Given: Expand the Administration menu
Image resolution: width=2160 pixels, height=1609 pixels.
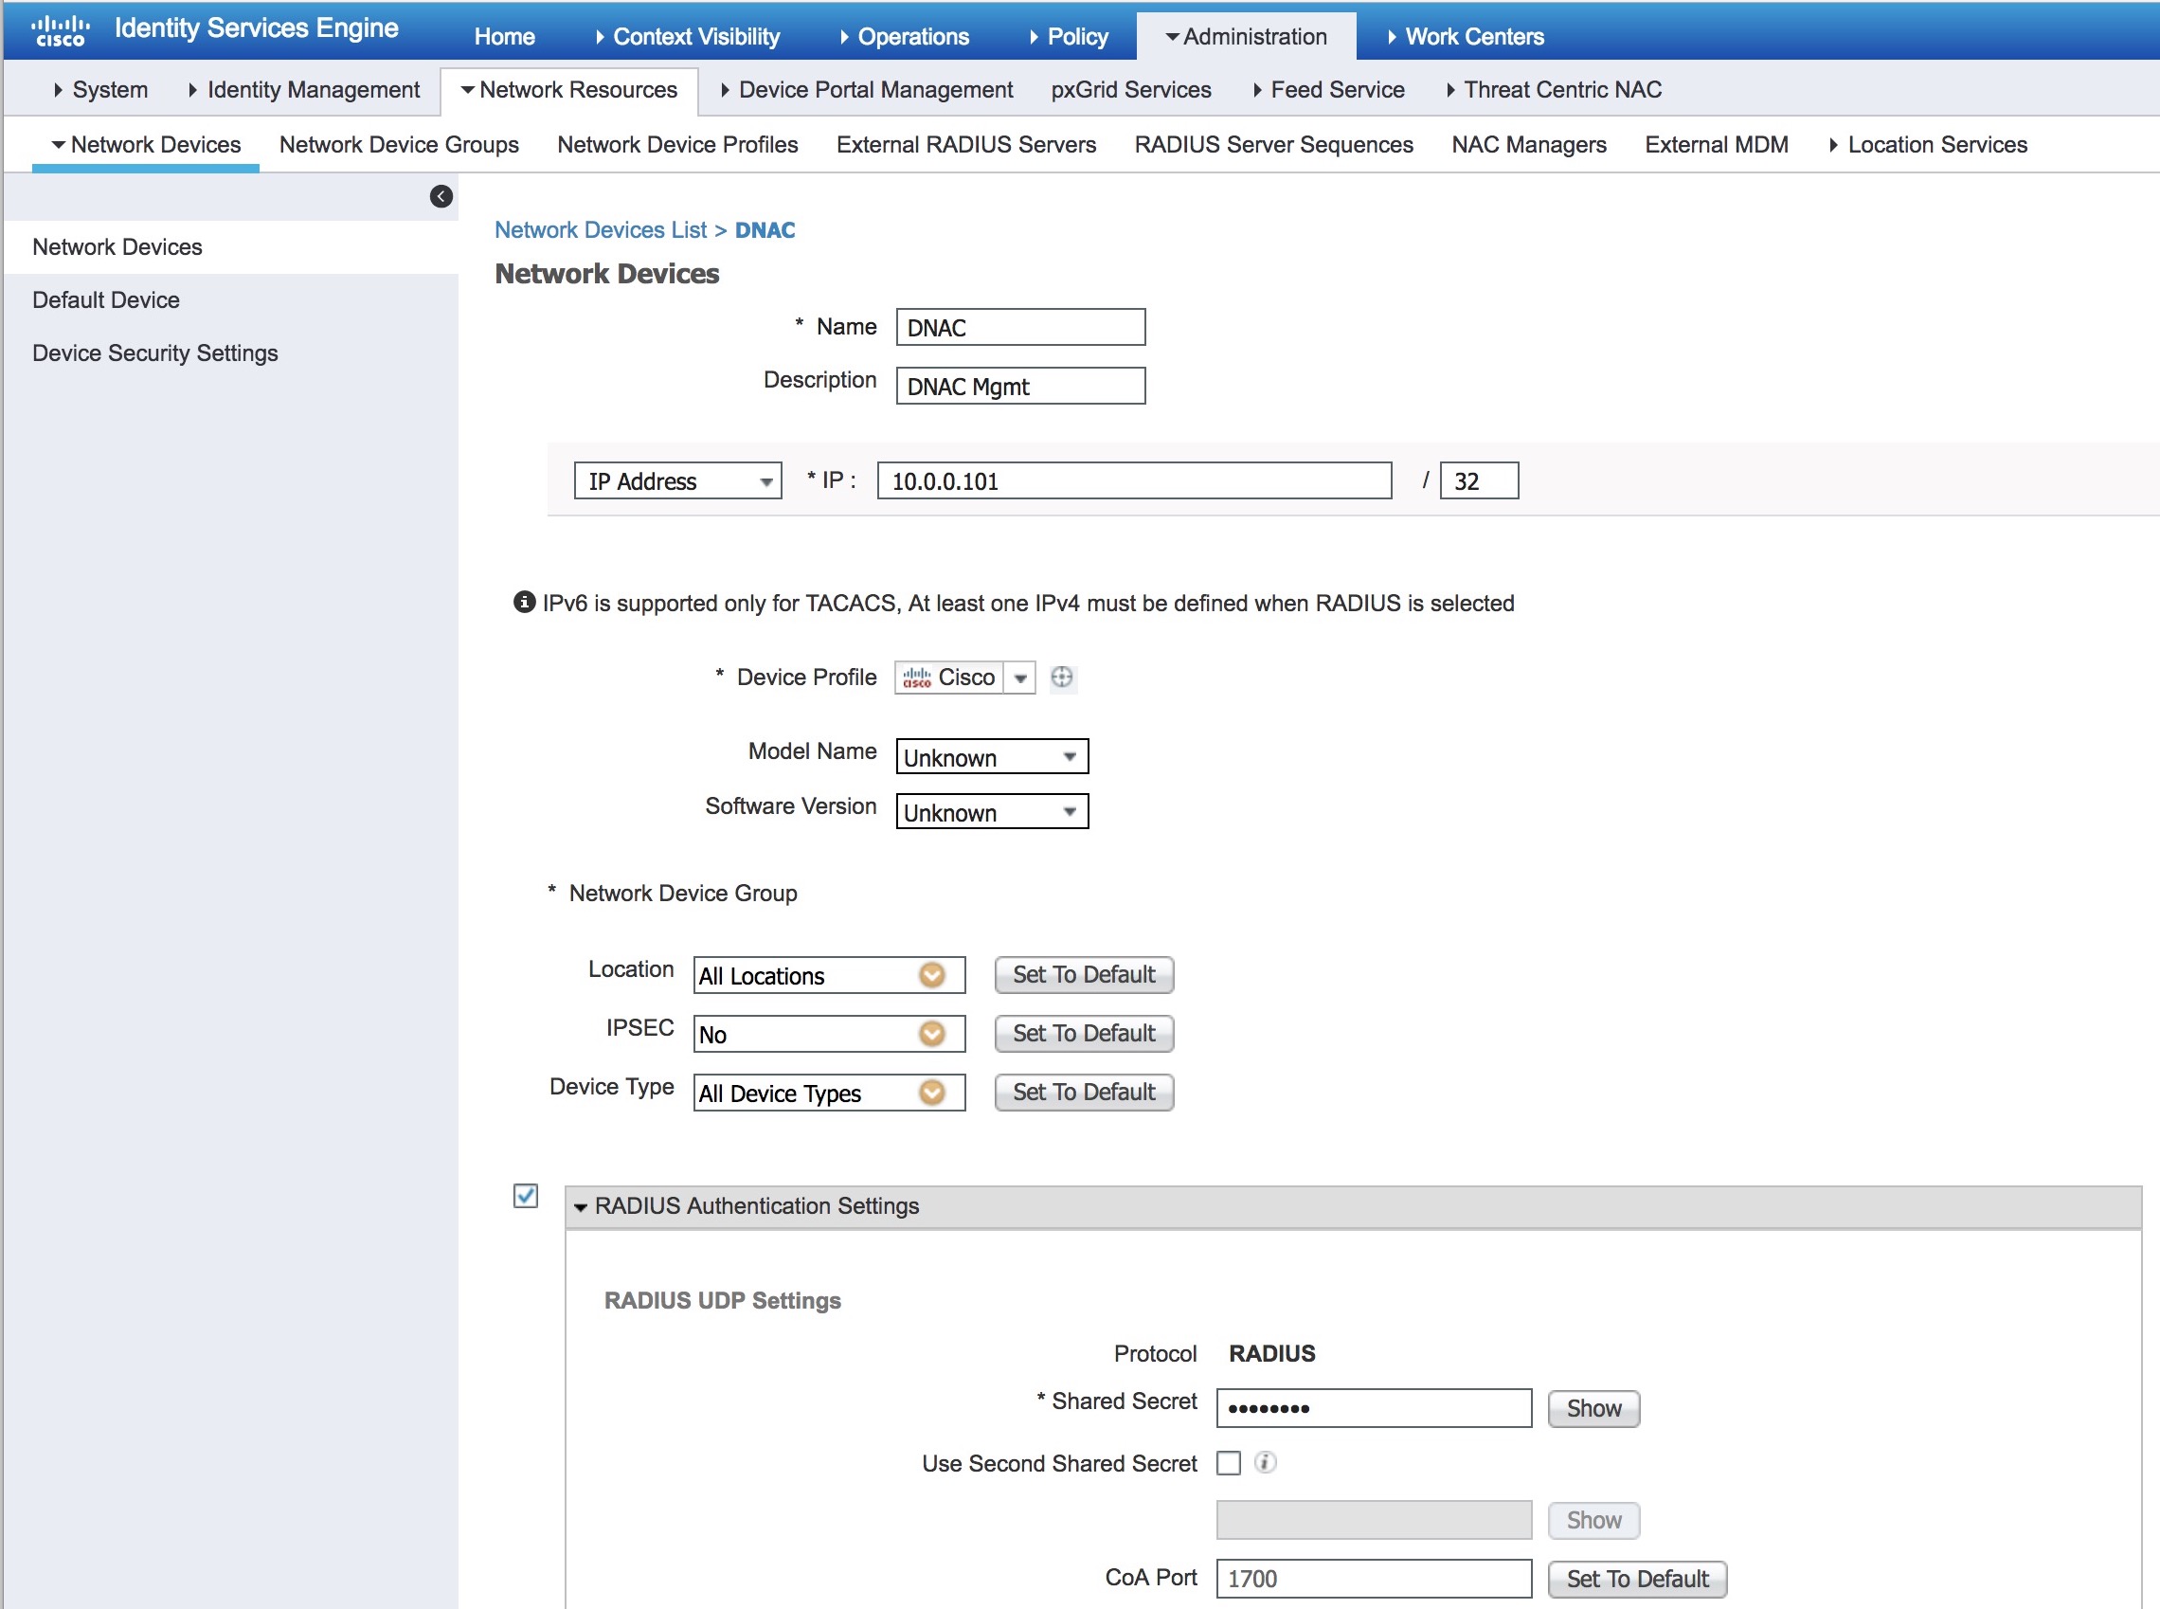Looking at the screenshot, I should pyautogui.click(x=1246, y=37).
